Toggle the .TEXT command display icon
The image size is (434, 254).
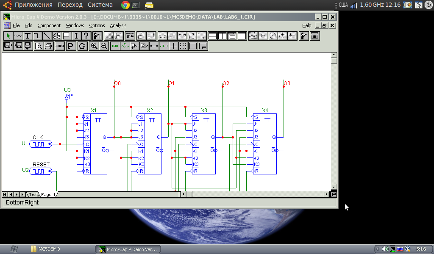click(164, 46)
